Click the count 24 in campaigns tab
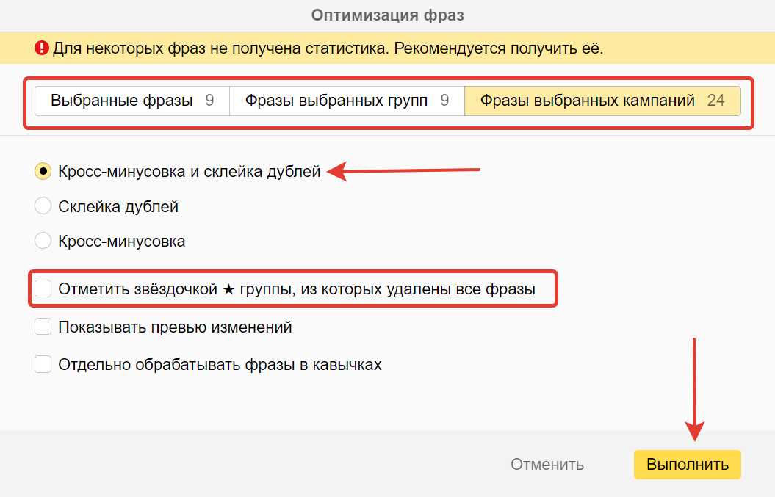The width and height of the screenshot is (775, 497). pyautogui.click(x=715, y=101)
